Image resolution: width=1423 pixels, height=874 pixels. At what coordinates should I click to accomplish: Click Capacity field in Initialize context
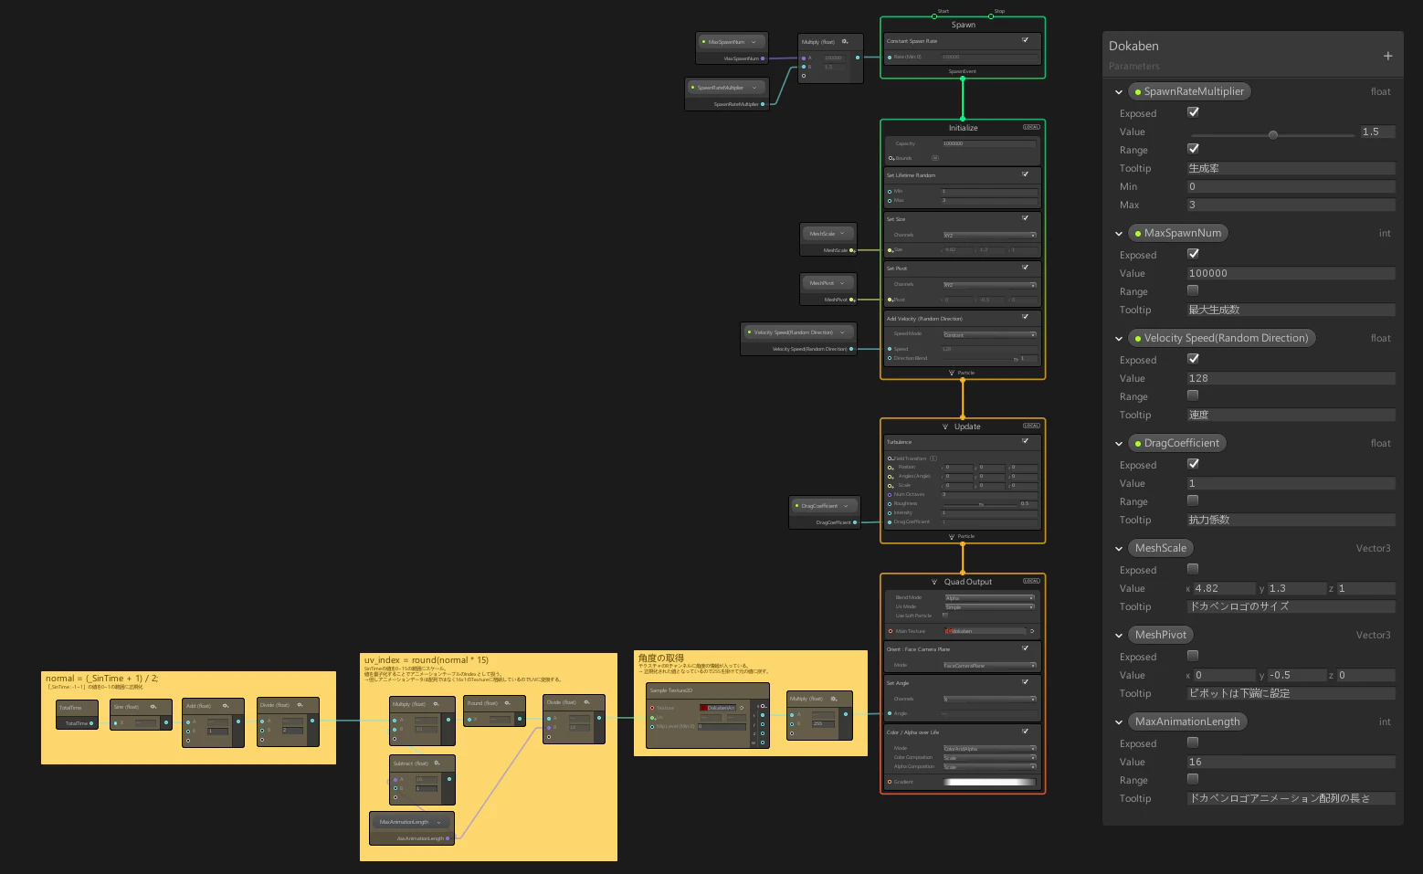pyautogui.click(x=989, y=143)
